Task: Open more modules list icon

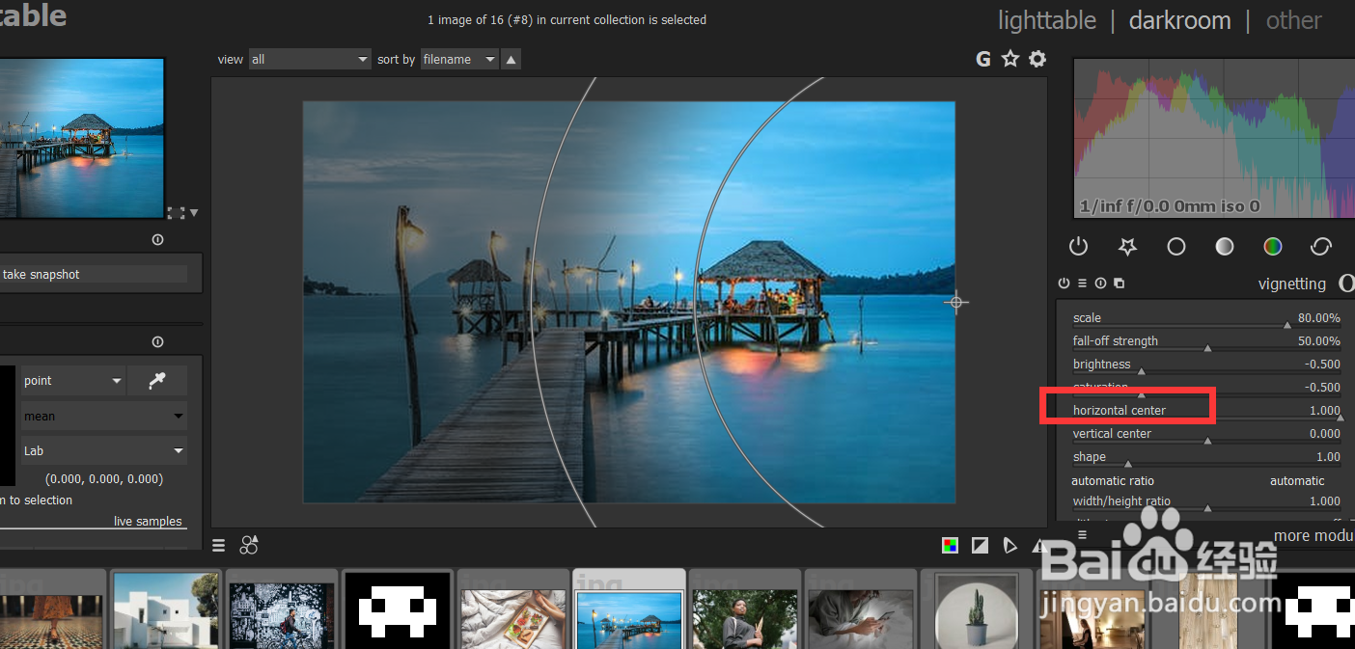Action: [1082, 535]
